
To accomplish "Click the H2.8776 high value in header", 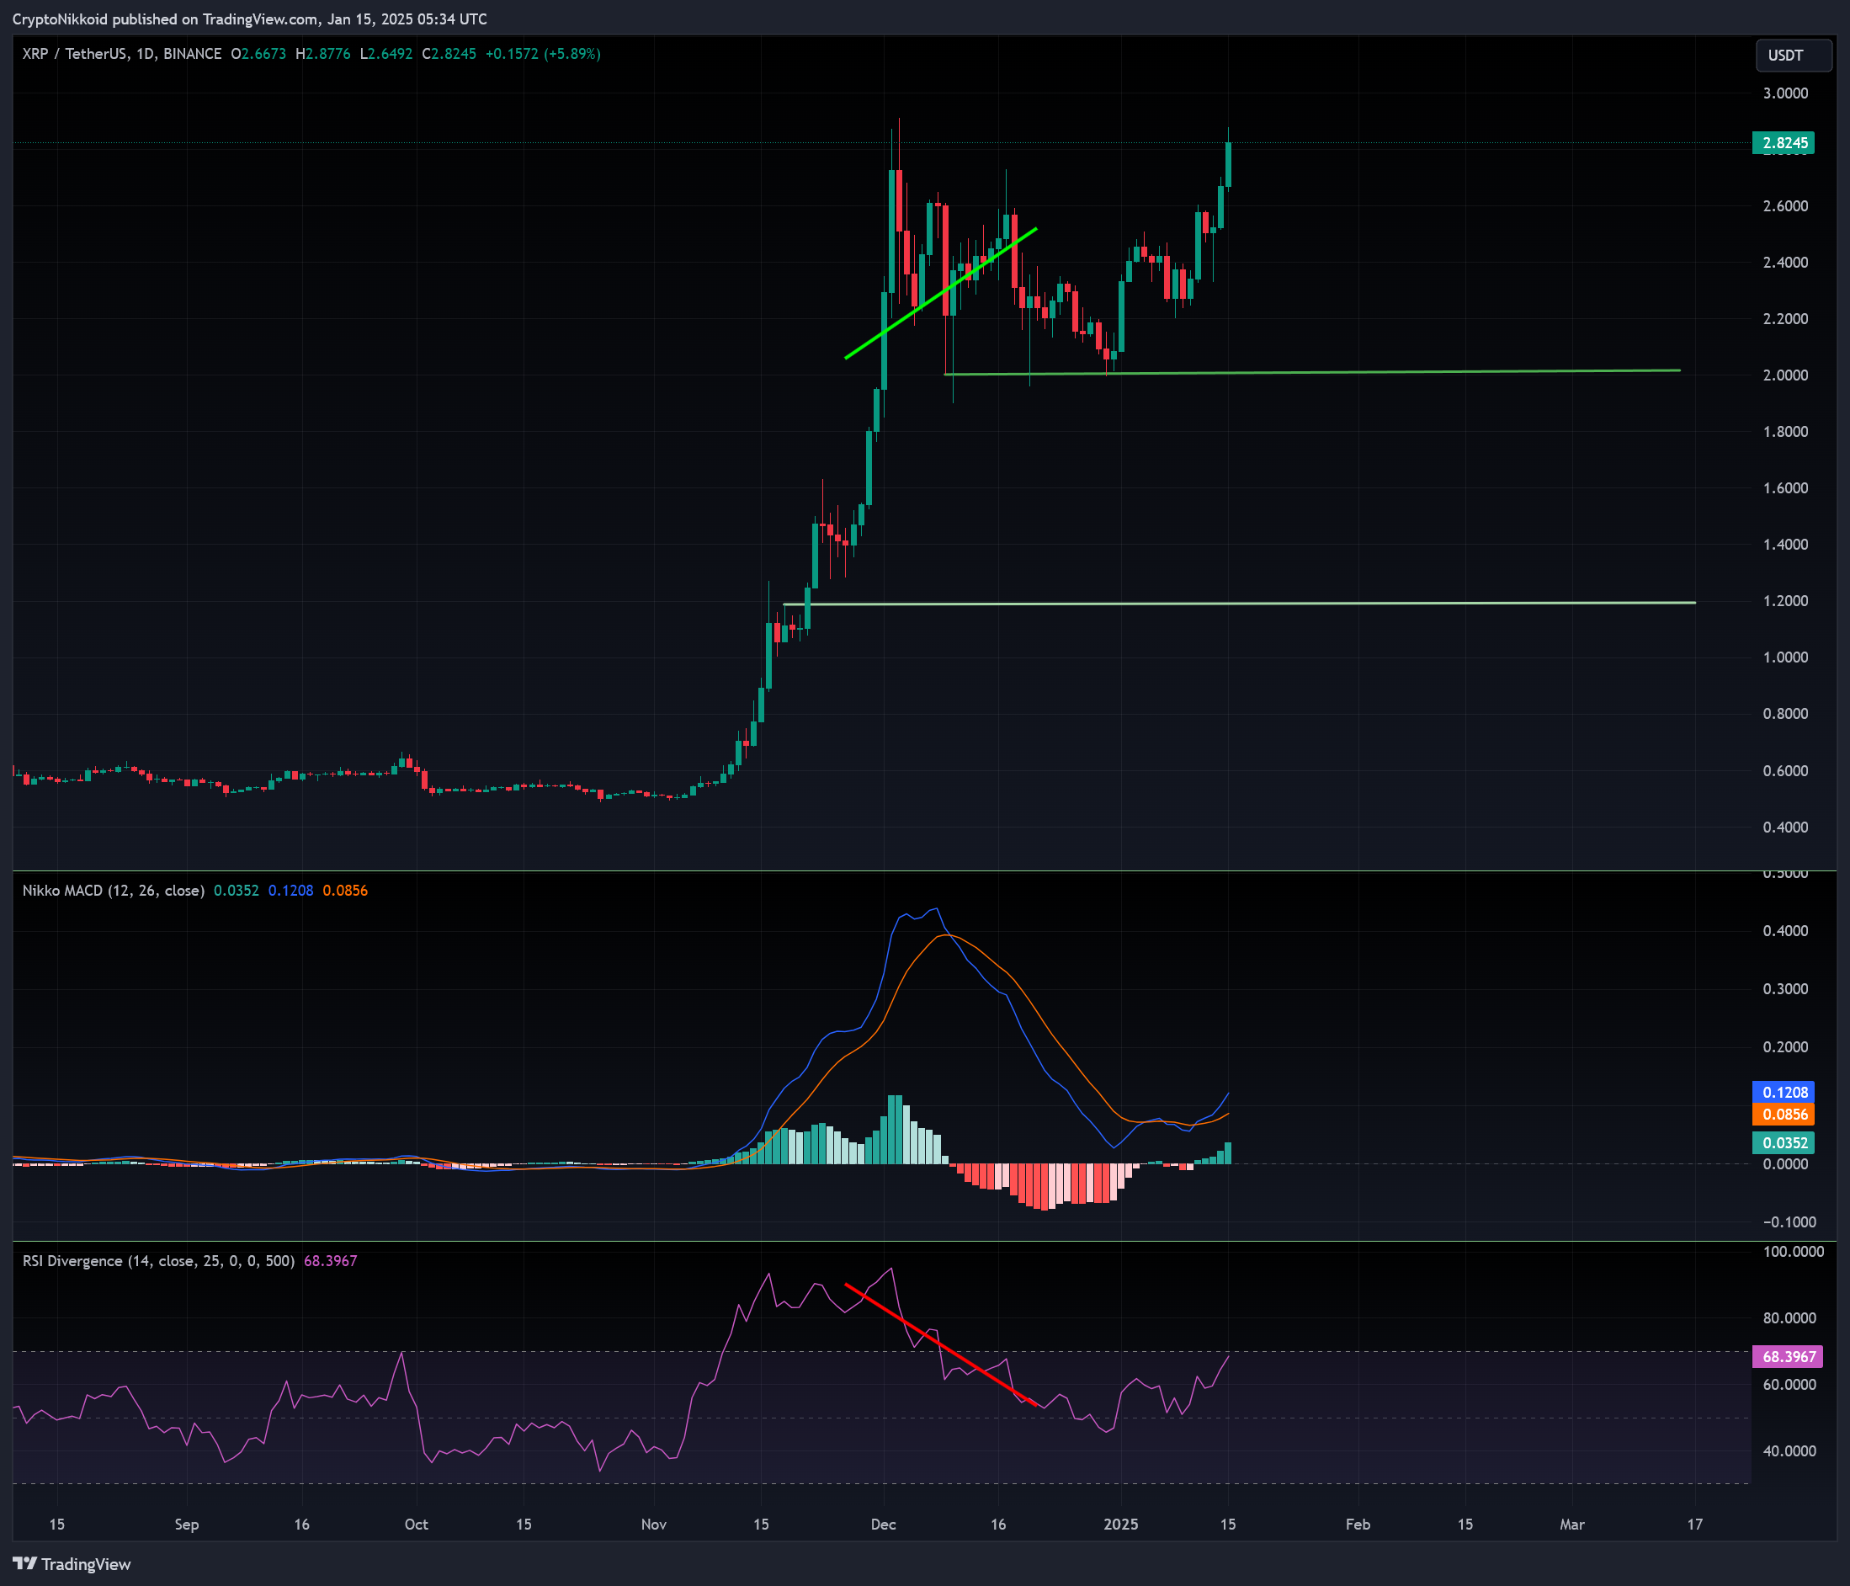I will 323,54.
